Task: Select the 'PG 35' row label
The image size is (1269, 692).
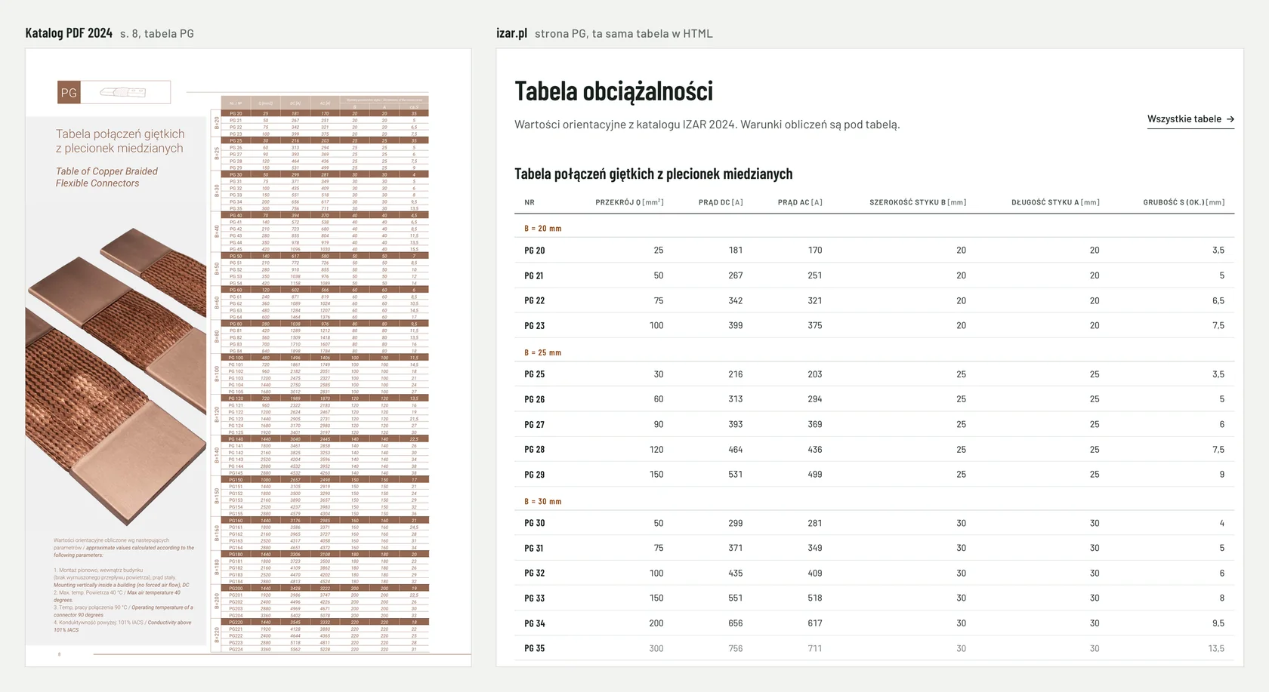Action: (535, 648)
